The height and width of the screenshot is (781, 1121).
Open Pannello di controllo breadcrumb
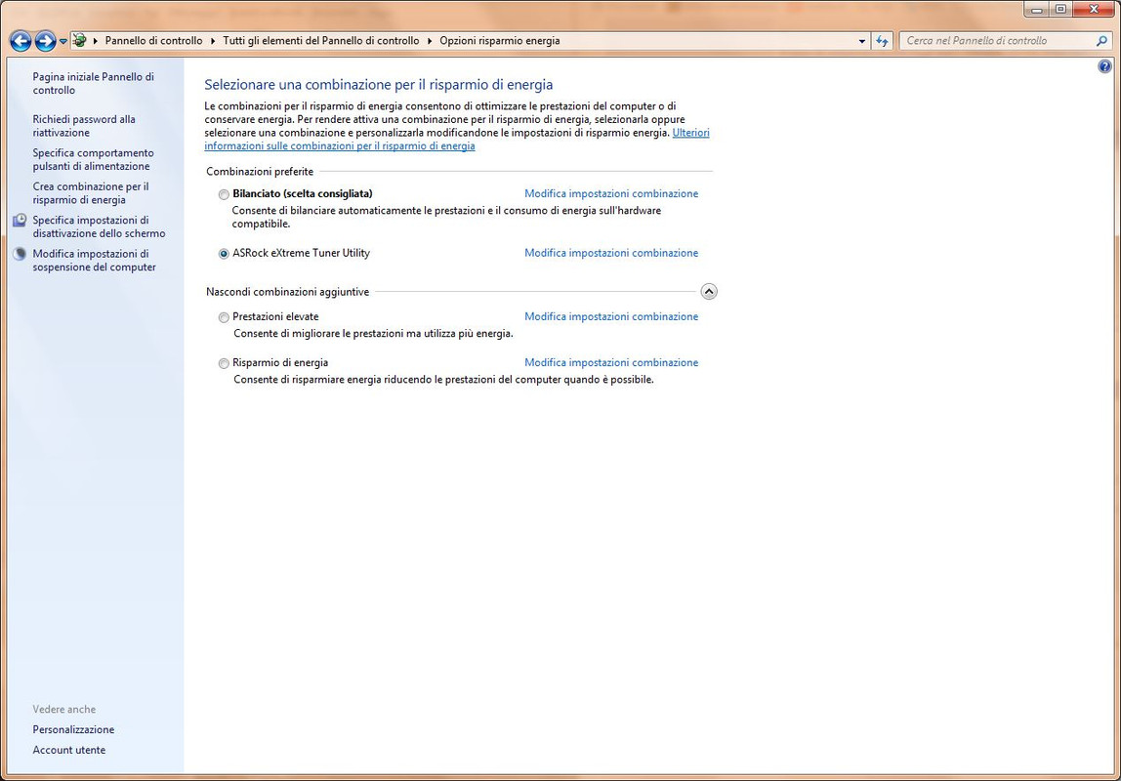click(153, 41)
